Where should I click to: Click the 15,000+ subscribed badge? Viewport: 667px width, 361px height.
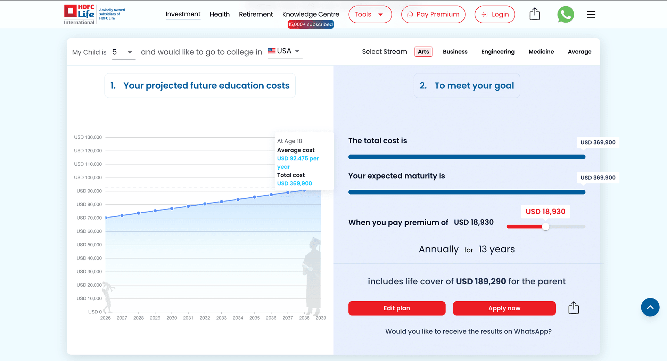click(311, 24)
